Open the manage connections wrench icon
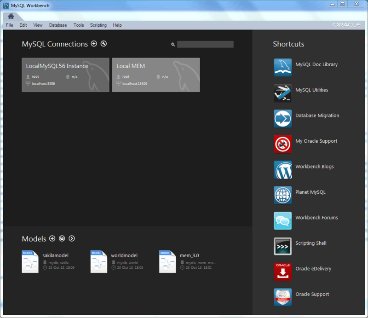 click(103, 44)
